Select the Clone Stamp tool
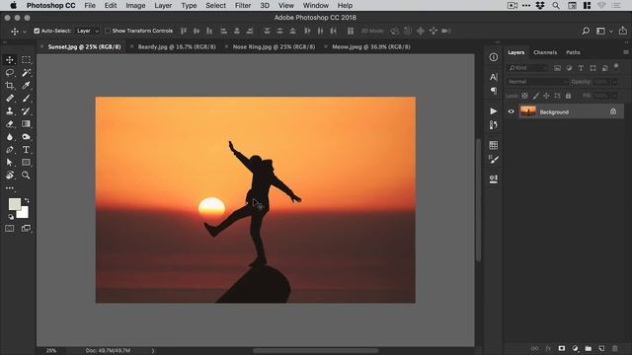The height and width of the screenshot is (355, 632). [10, 111]
